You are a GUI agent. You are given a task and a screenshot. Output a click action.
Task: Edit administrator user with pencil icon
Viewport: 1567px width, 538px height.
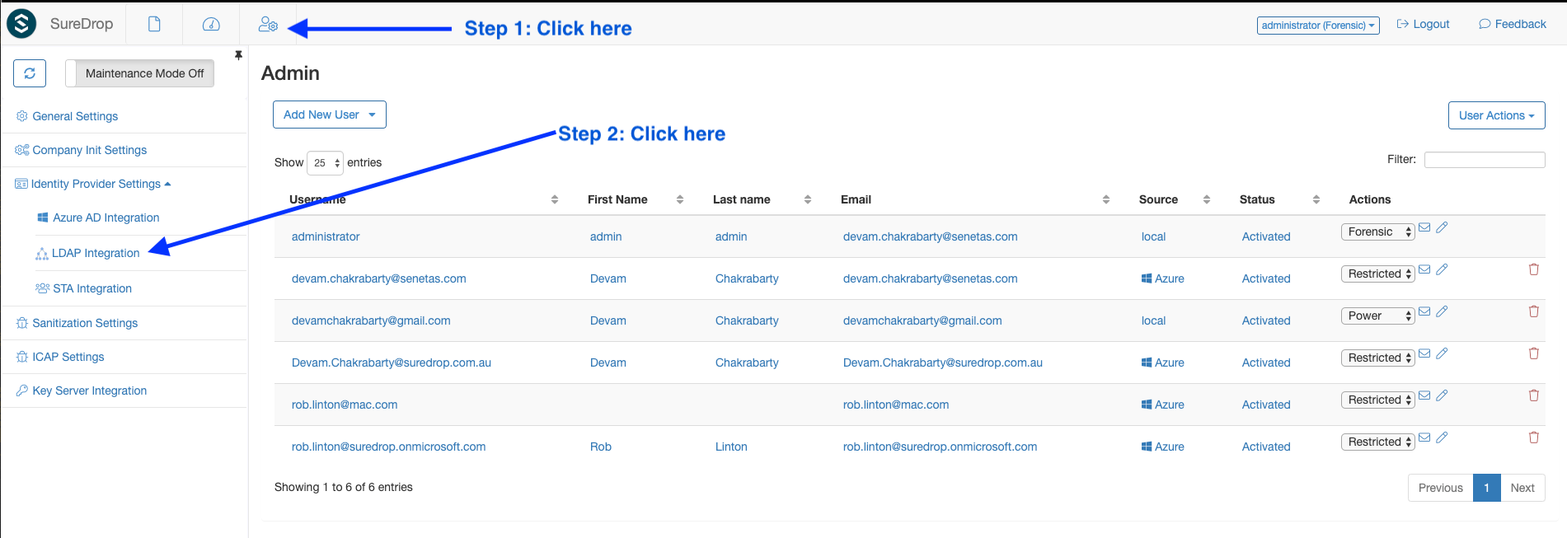1442,227
